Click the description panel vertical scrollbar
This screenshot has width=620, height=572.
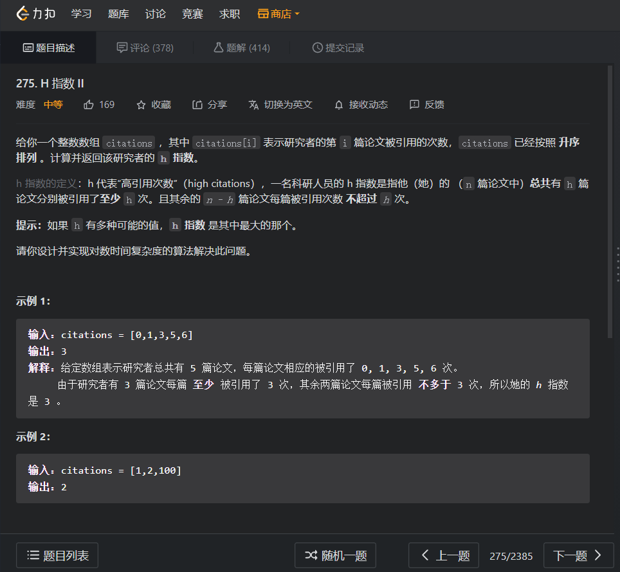pos(610,201)
